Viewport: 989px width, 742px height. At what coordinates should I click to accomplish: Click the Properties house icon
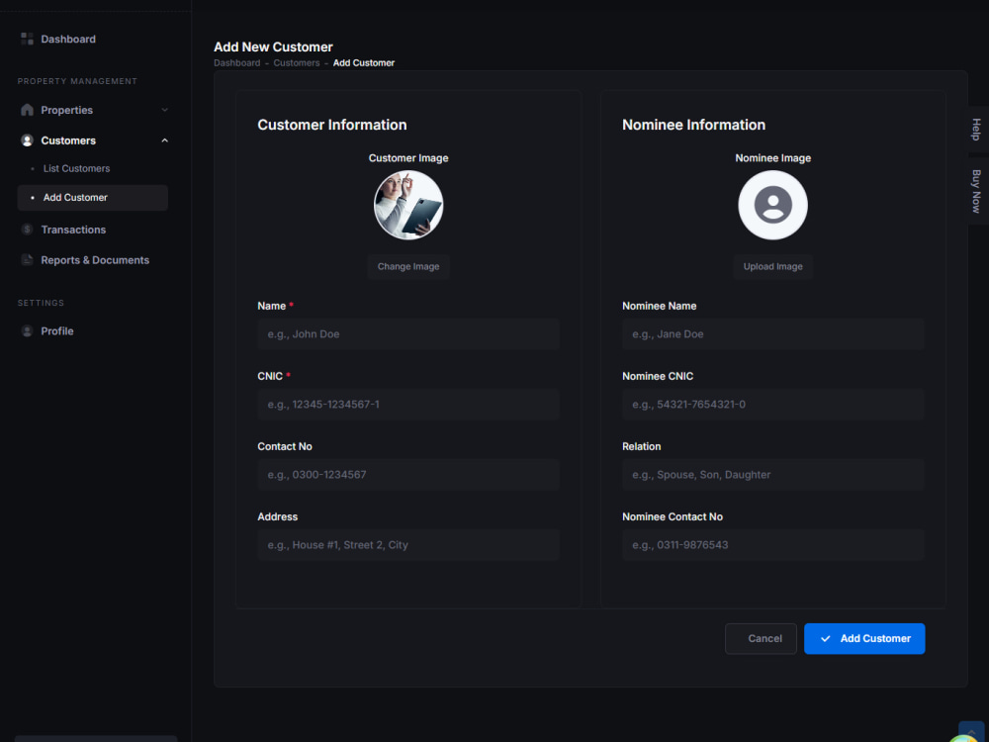tap(27, 110)
